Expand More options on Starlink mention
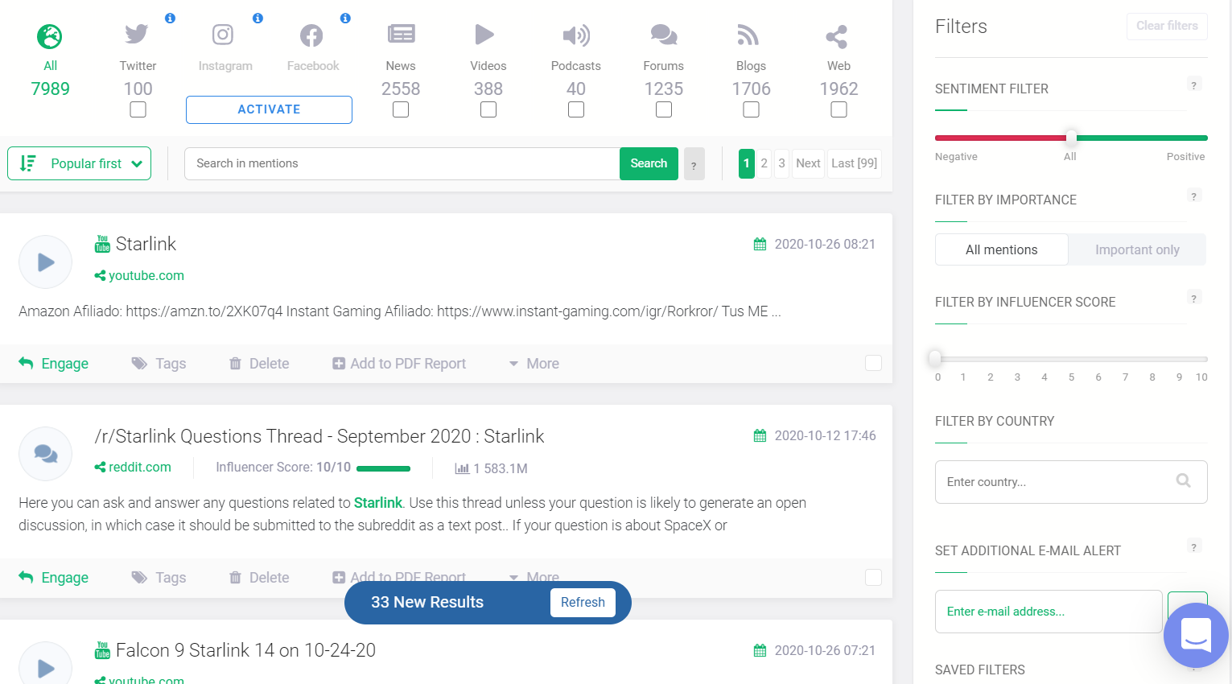 pyautogui.click(x=534, y=364)
